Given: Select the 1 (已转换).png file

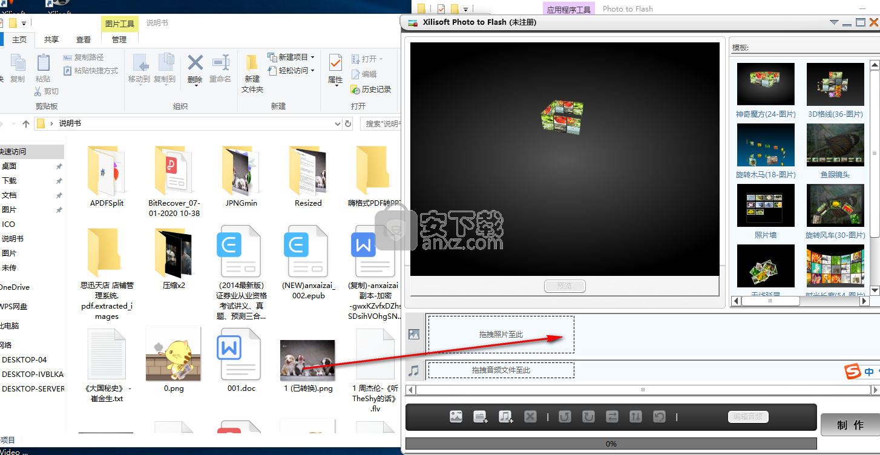Looking at the screenshot, I should tap(308, 367).
